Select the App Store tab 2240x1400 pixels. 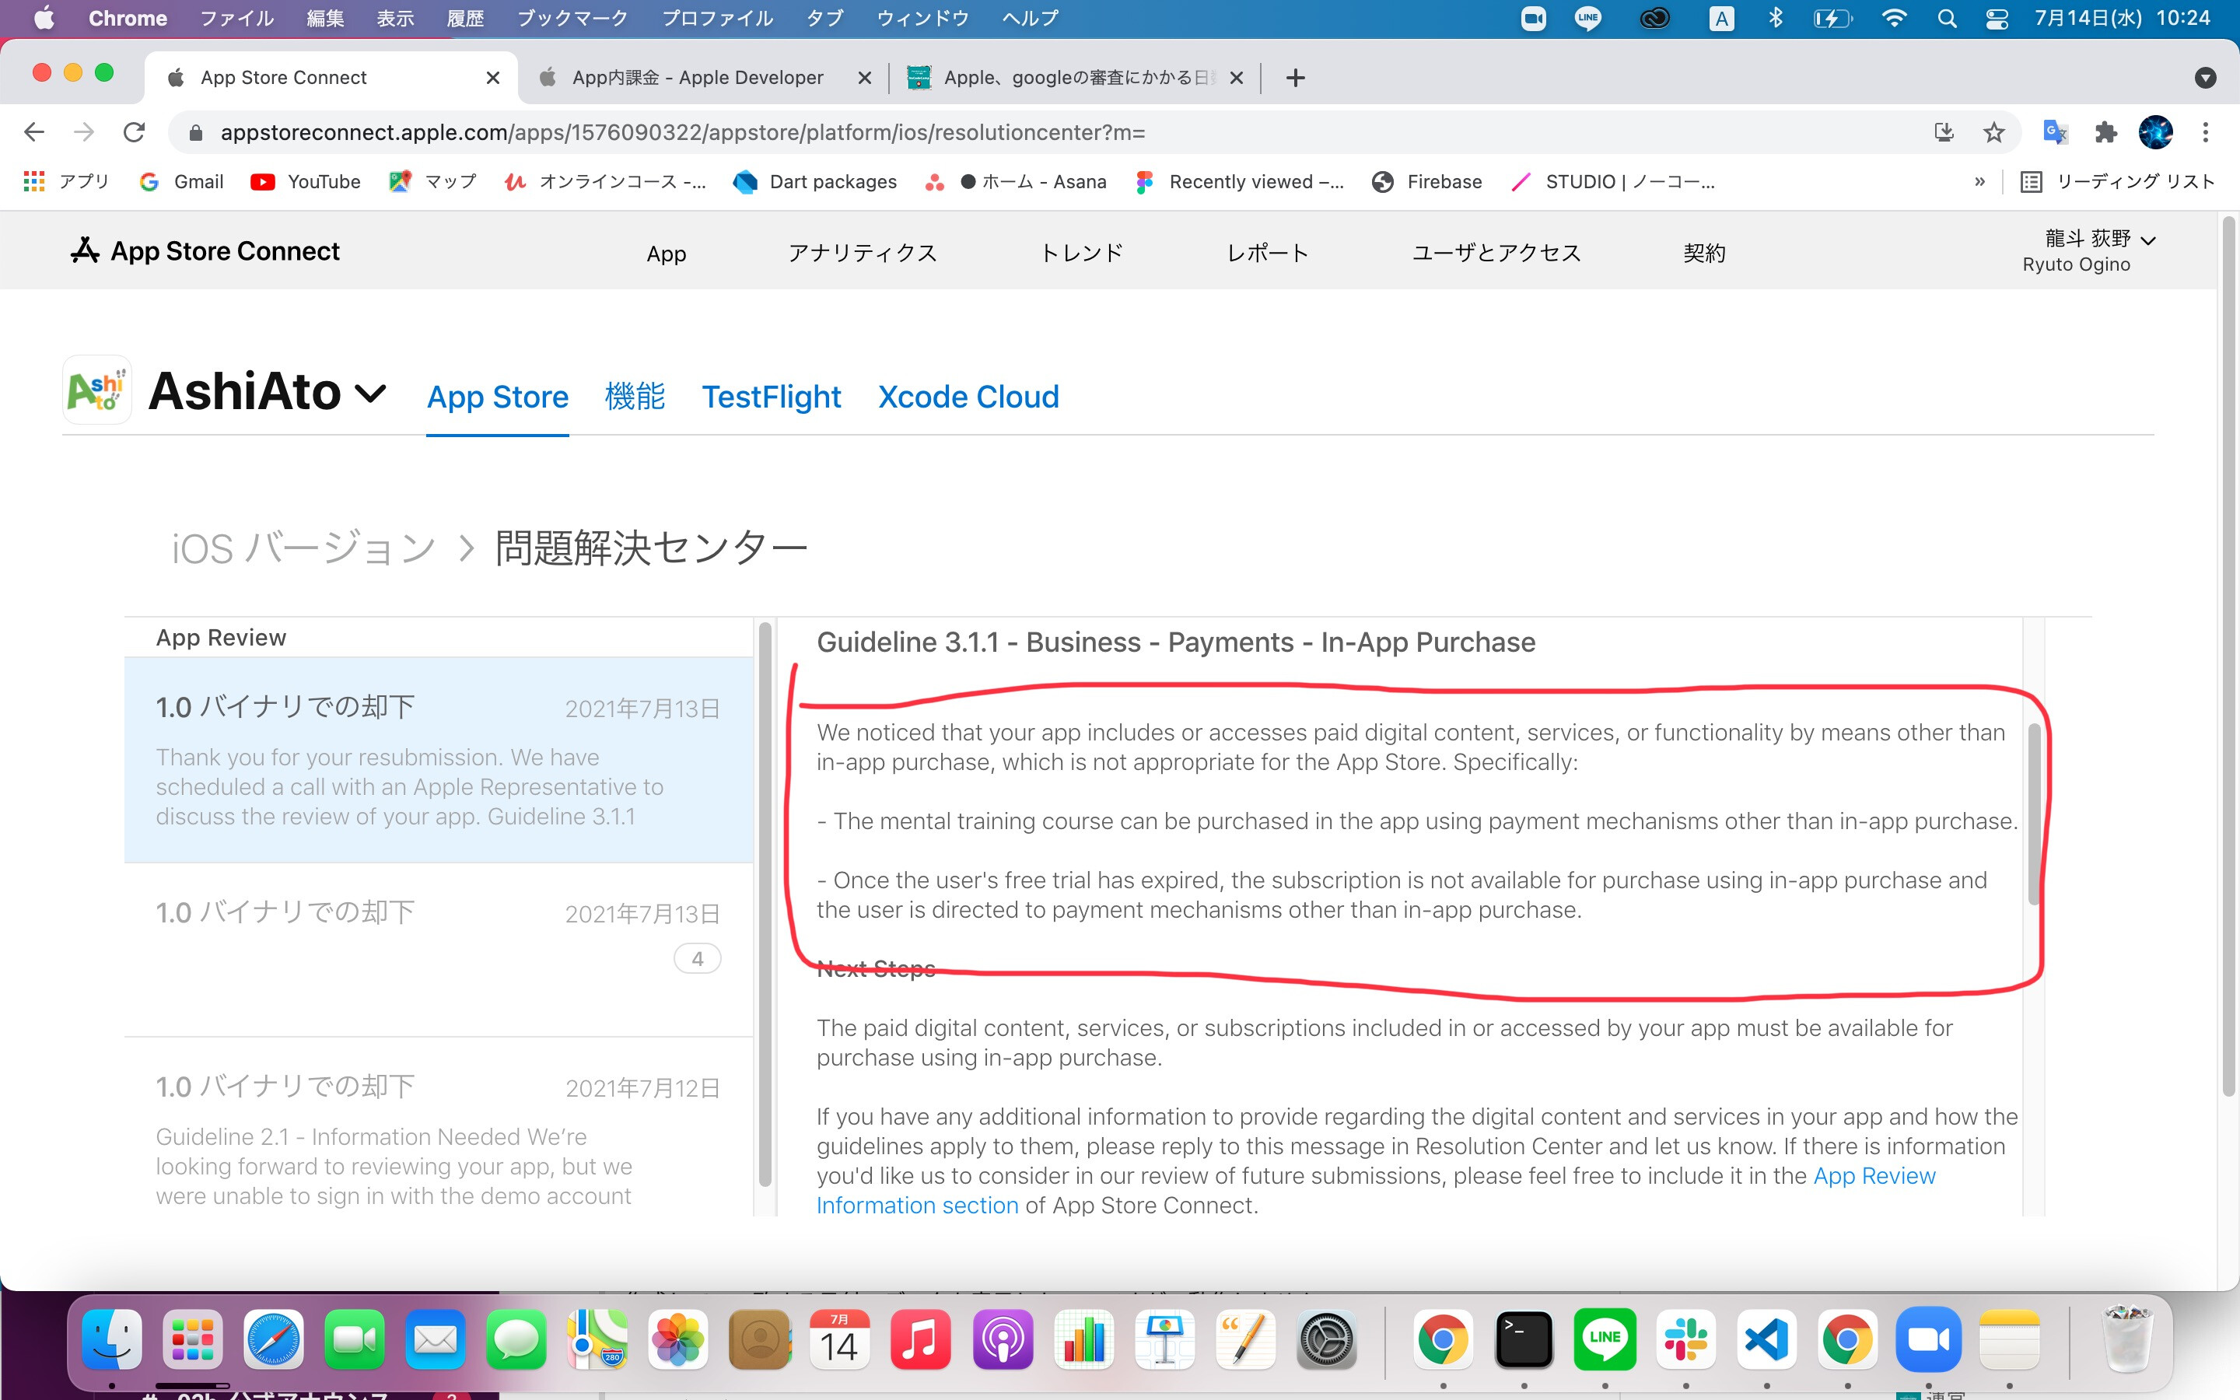498,397
